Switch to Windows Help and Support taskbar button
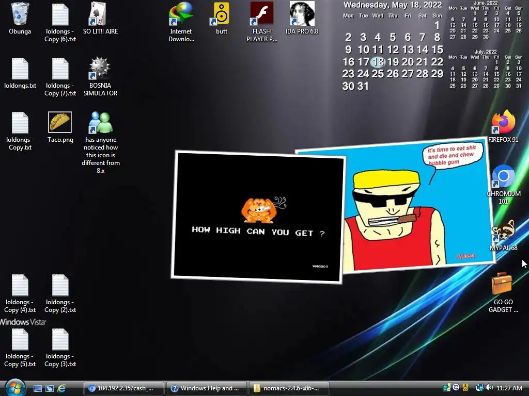The height and width of the screenshot is (396, 529). click(x=207, y=388)
